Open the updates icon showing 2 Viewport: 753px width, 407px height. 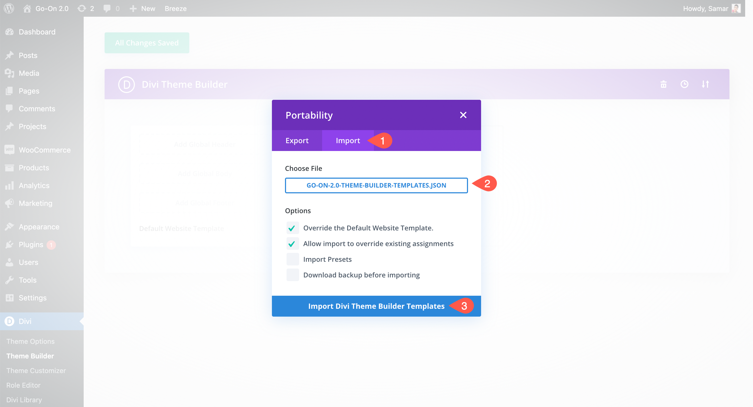(x=82, y=8)
